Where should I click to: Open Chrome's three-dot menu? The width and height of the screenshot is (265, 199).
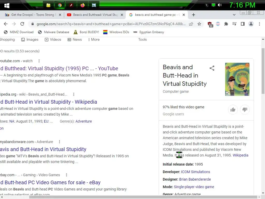259,24
